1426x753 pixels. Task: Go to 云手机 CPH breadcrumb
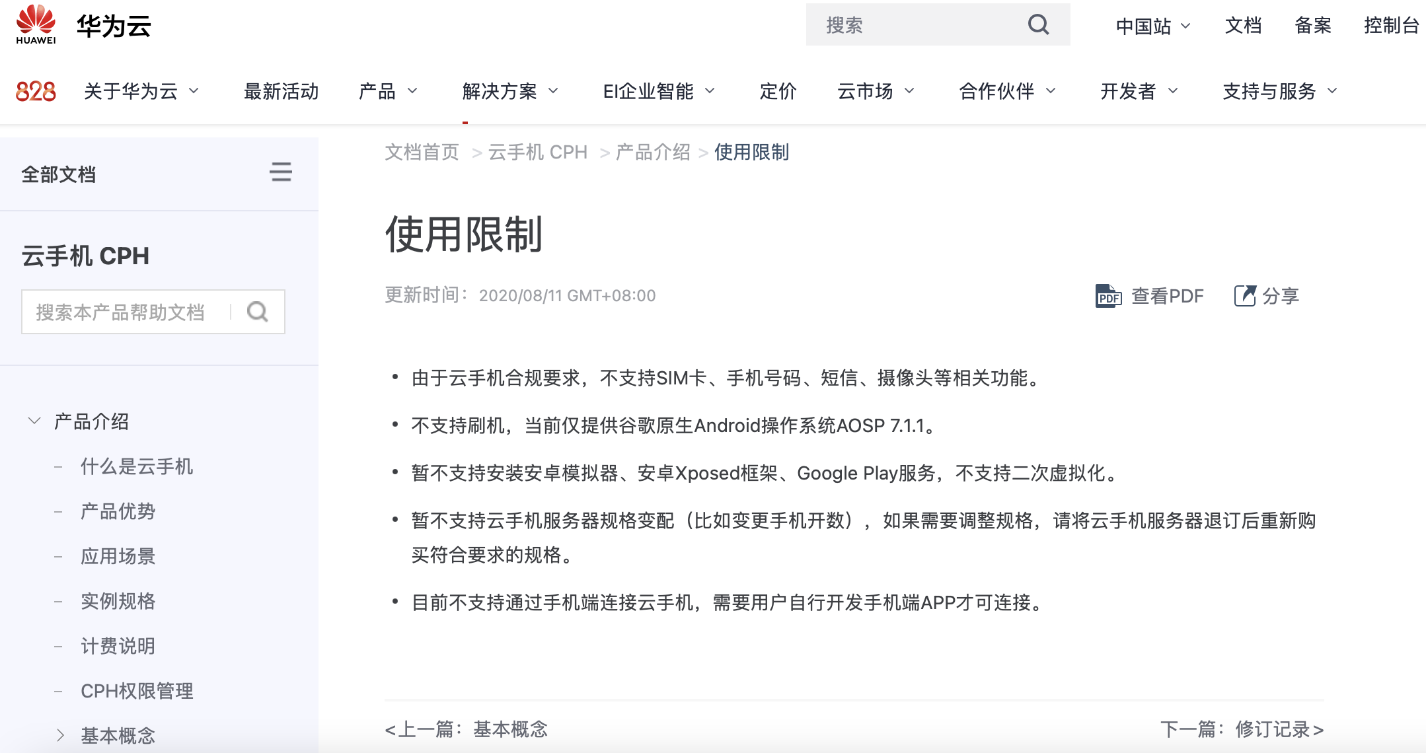[538, 153]
